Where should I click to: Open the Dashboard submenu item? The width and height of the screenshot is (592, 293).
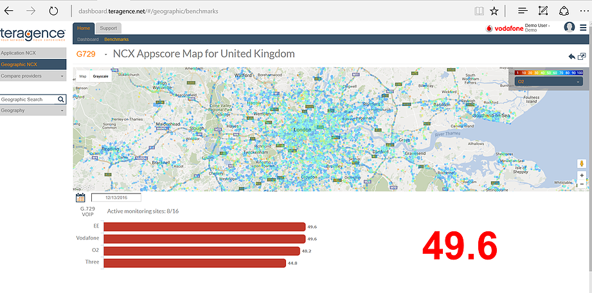point(87,39)
